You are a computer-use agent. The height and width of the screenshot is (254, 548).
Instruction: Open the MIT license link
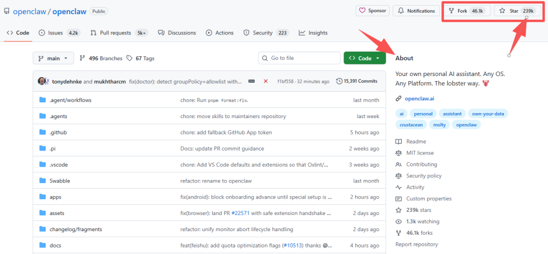(420, 153)
